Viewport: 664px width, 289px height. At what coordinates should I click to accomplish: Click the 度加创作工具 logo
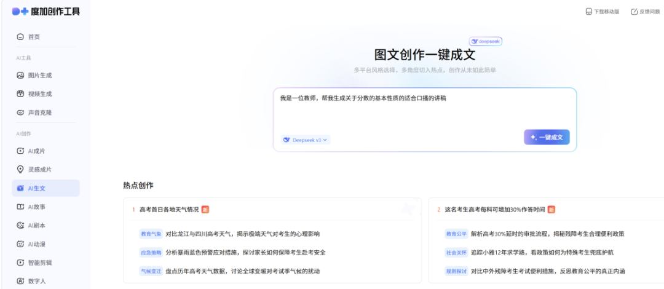point(45,12)
